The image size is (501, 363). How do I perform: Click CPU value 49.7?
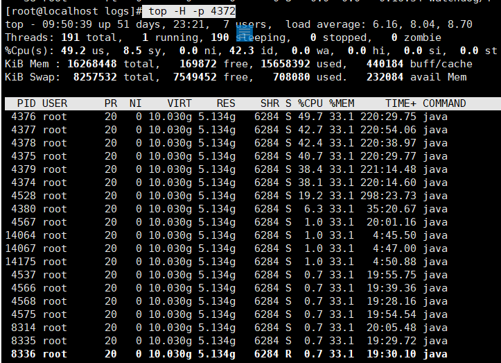310,117
